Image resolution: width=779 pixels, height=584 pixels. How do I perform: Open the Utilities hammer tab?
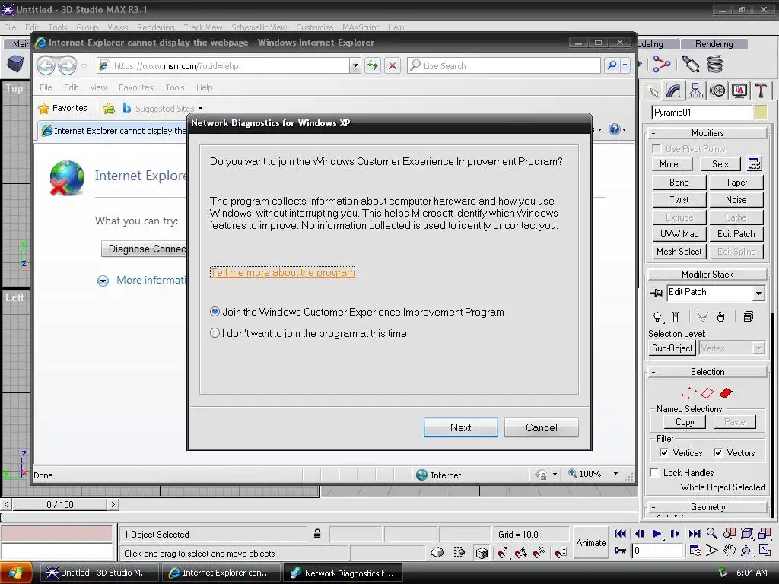coord(761,91)
